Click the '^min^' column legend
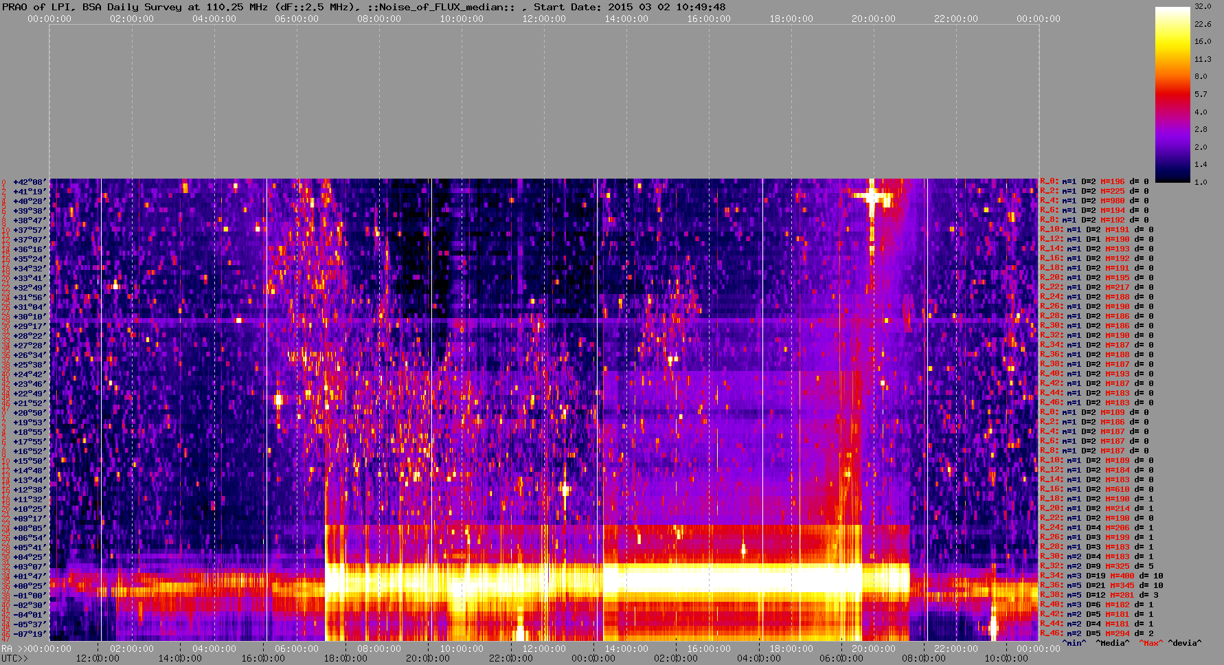Screen dimensions: 1224x665 pyautogui.click(x=1074, y=644)
